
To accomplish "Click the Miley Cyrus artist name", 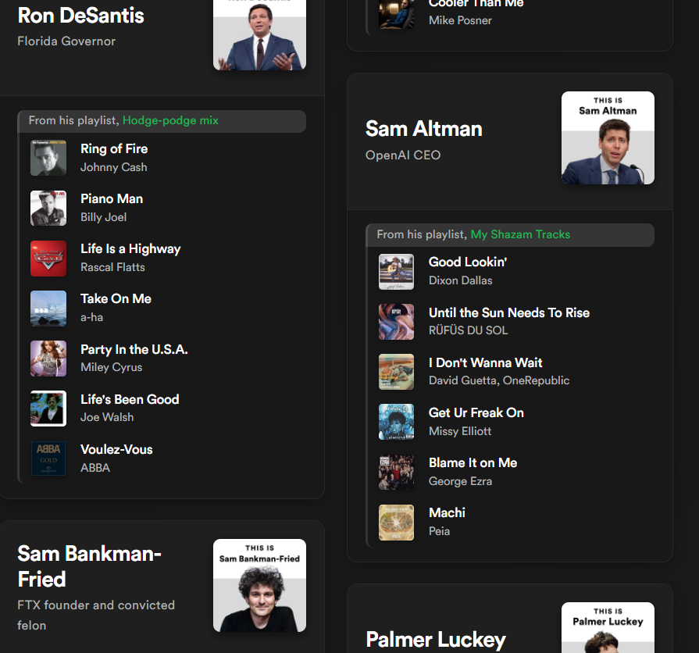I will tap(112, 367).
